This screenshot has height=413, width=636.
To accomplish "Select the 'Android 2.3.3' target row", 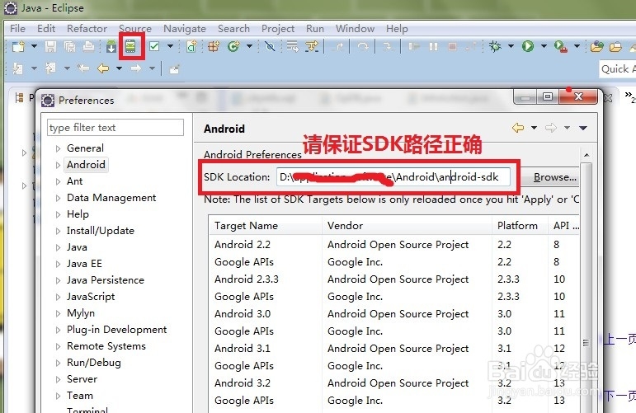I will (x=393, y=279).
